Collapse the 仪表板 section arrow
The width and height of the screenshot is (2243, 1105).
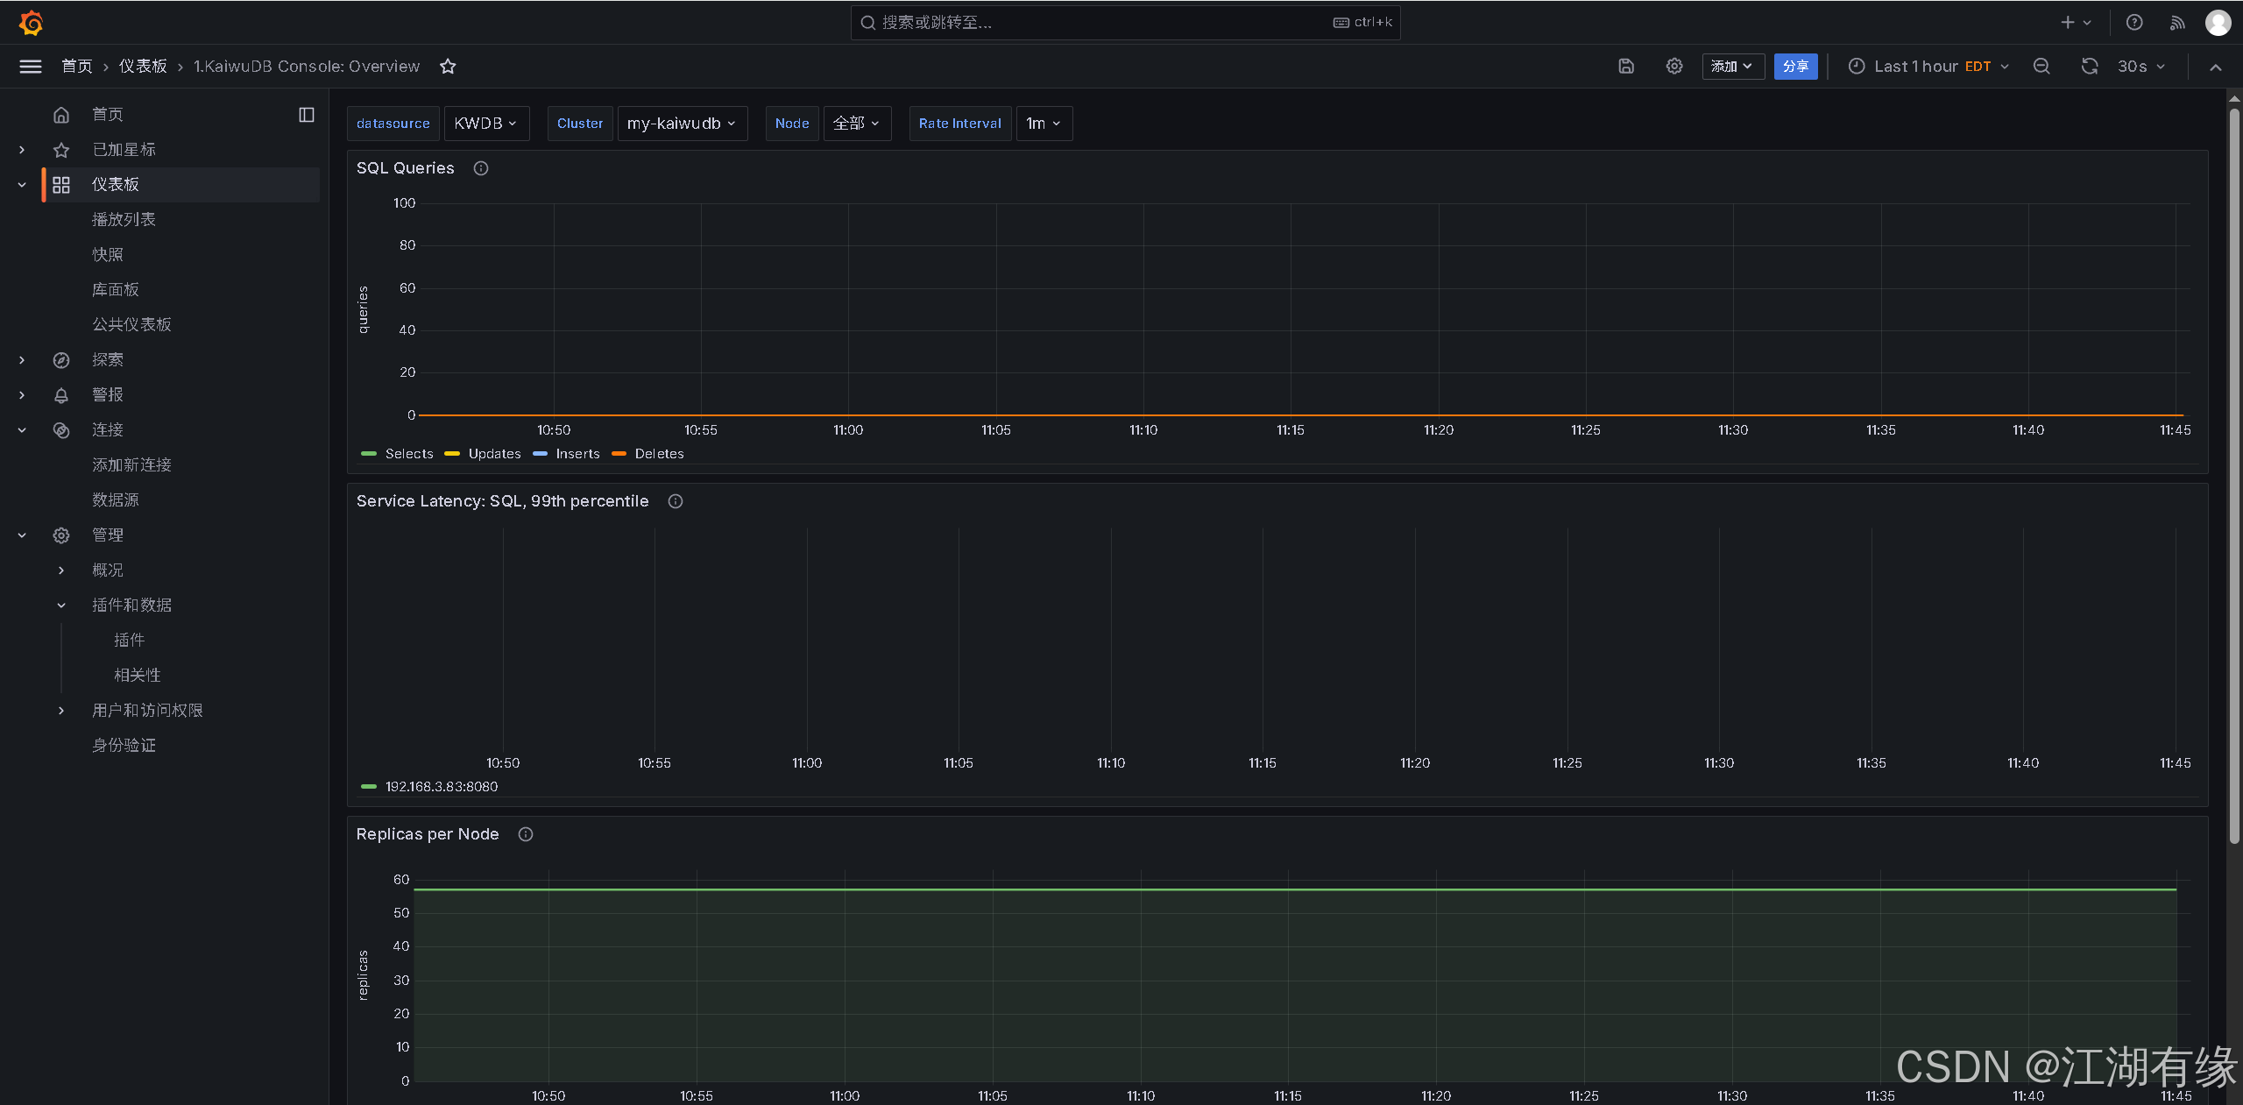click(x=22, y=185)
